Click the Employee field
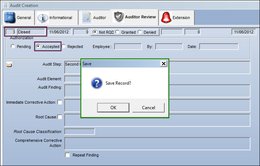260x166 pixels. (x=128, y=47)
